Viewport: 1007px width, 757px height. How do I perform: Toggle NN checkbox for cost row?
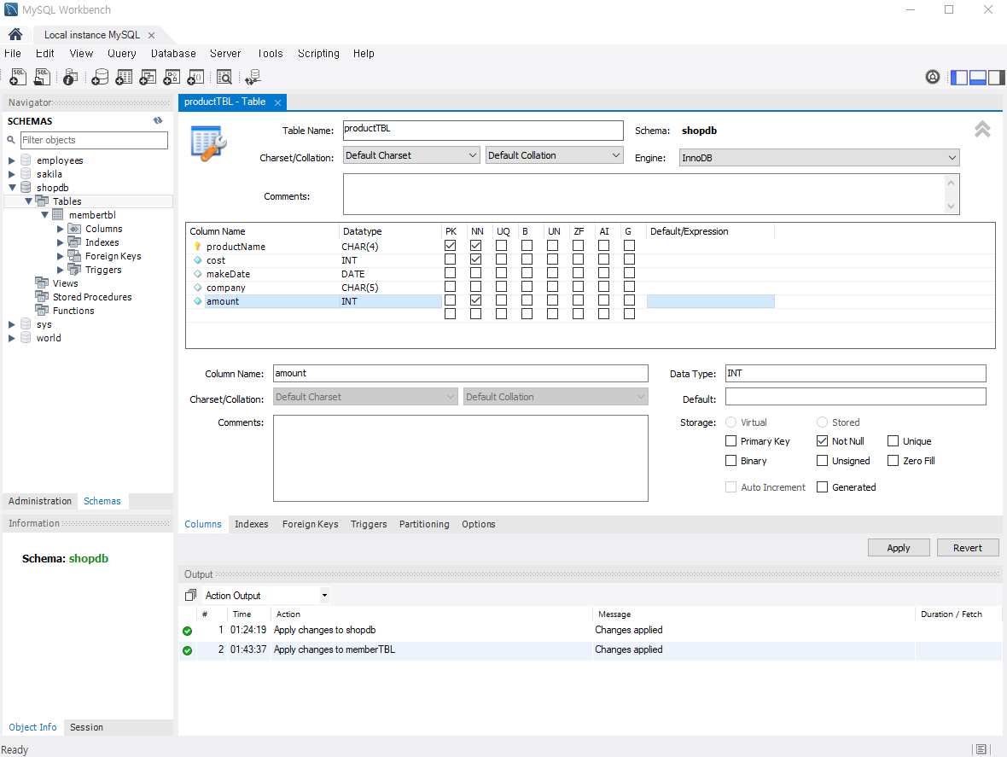[x=476, y=259]
